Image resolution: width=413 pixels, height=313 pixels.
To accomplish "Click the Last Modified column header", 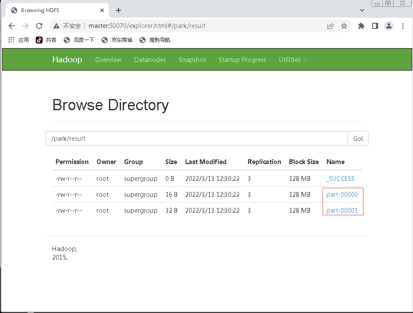I will [206, 161].
